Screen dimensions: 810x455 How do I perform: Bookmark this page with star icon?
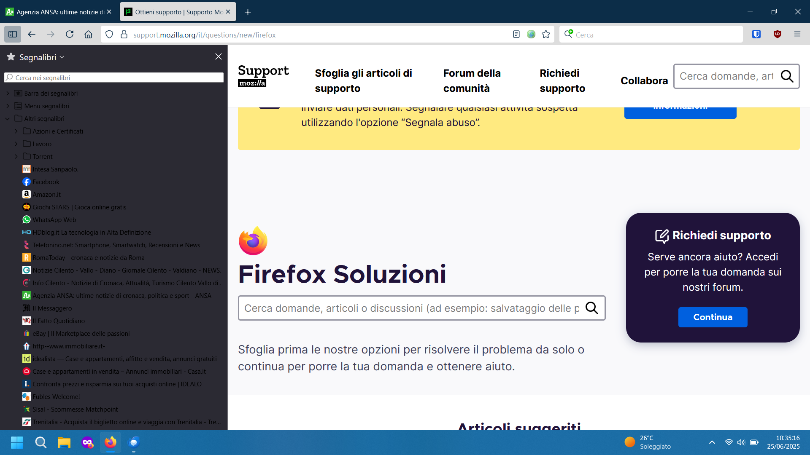tap(546, 35)
